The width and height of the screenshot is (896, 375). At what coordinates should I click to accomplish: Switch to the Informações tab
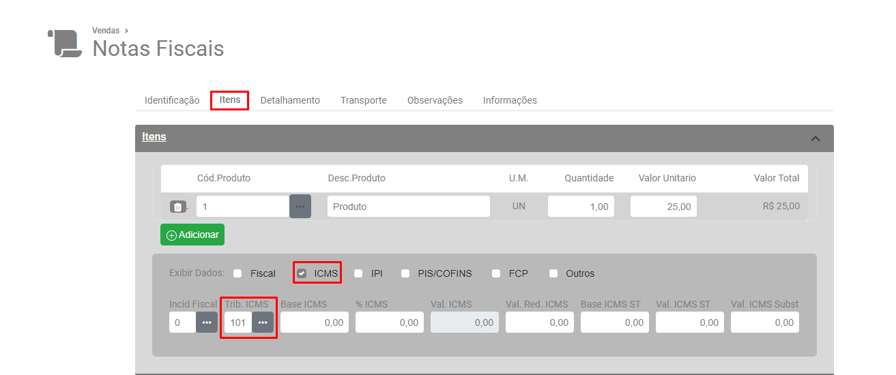tap(510, 100)
